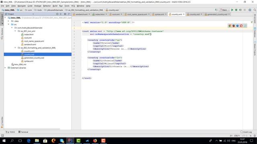Viewport: 257px width, 144px height.
Task: Start debugging with the bug icon
Action: pos(236,10)
